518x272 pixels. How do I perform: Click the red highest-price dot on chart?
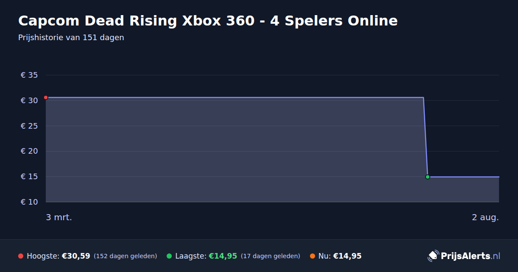(46, 98)
